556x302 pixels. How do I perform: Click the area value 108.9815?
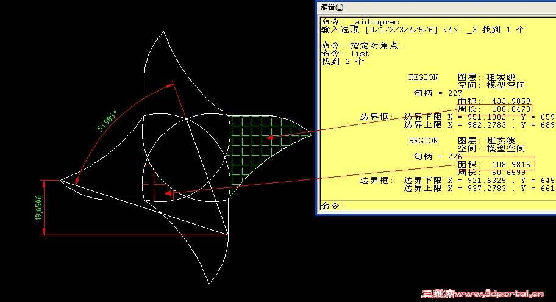tap(511, 165)
